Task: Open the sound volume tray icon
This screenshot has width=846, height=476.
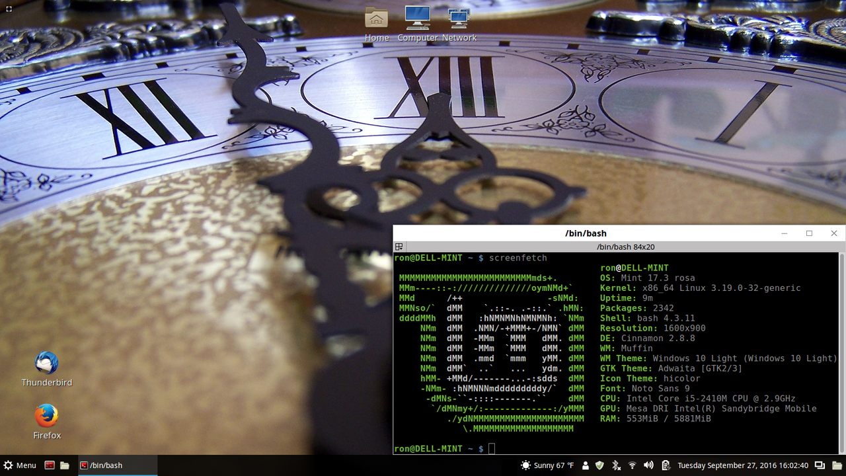Action: pyautogui.click(x=649, y=465)
